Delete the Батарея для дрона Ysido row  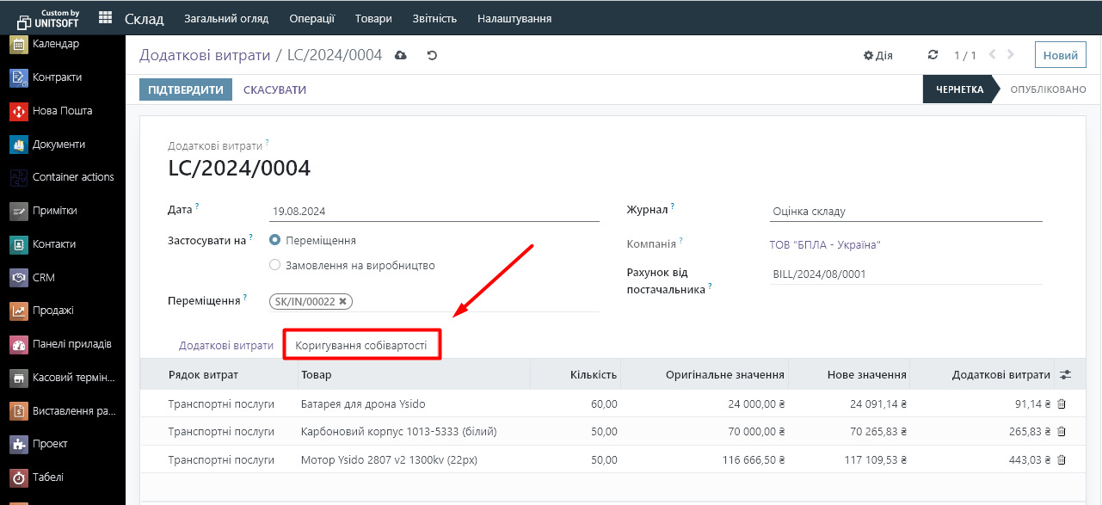pos(1061,404)
